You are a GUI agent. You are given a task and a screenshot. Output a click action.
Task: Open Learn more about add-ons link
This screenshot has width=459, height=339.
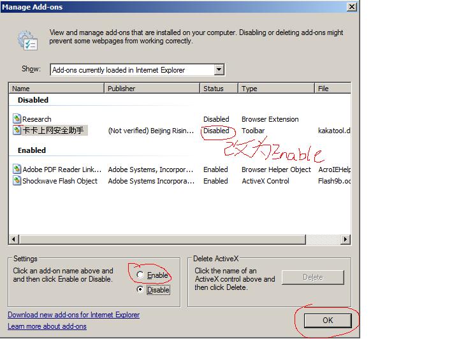[47, 326]
